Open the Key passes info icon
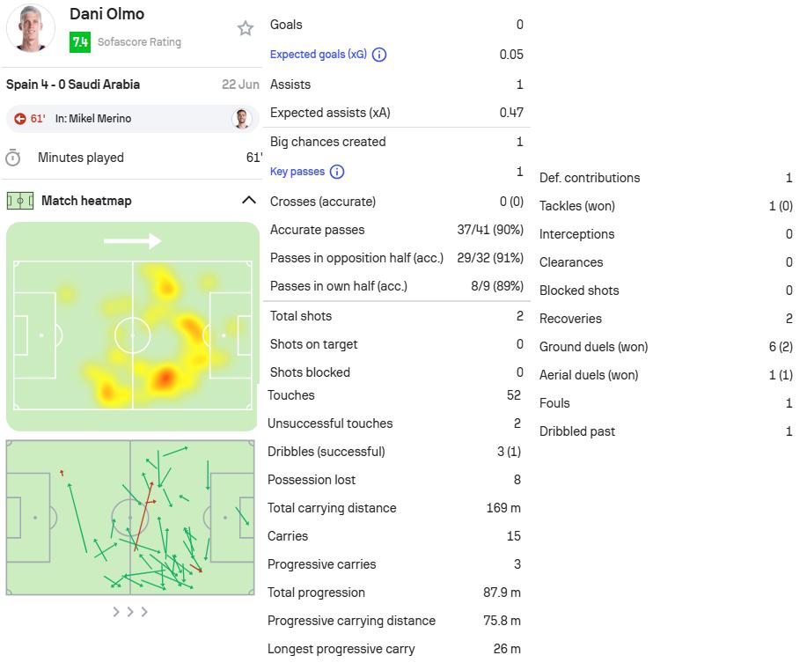Image resolution: width=807 pixels, height=670 pixels. coord(337,172)
